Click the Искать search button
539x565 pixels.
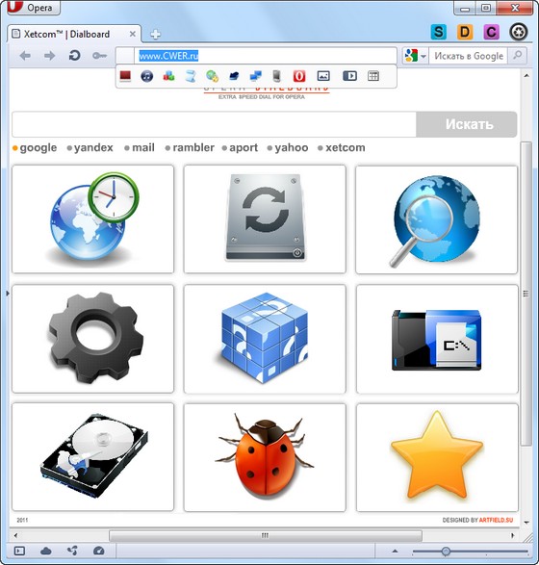pyautogui.click(x=467, y=124)
